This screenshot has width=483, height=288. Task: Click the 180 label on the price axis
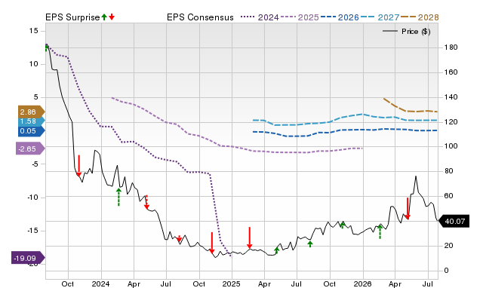click(451, 47)
